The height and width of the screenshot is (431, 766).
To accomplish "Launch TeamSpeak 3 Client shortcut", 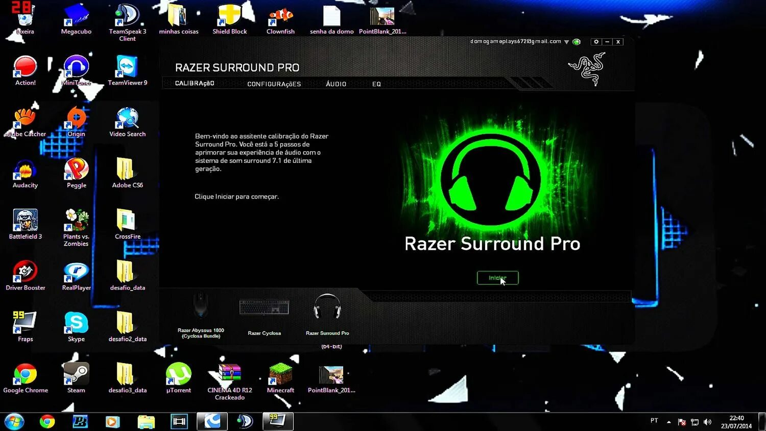I will pos(127,22).
